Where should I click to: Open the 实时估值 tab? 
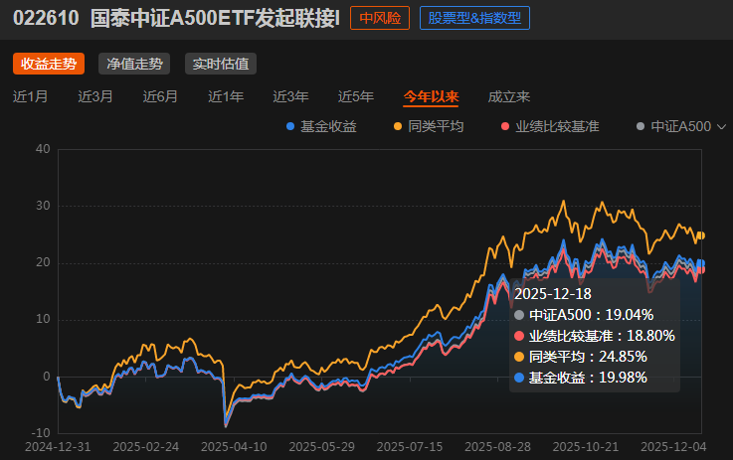[221, 64]
